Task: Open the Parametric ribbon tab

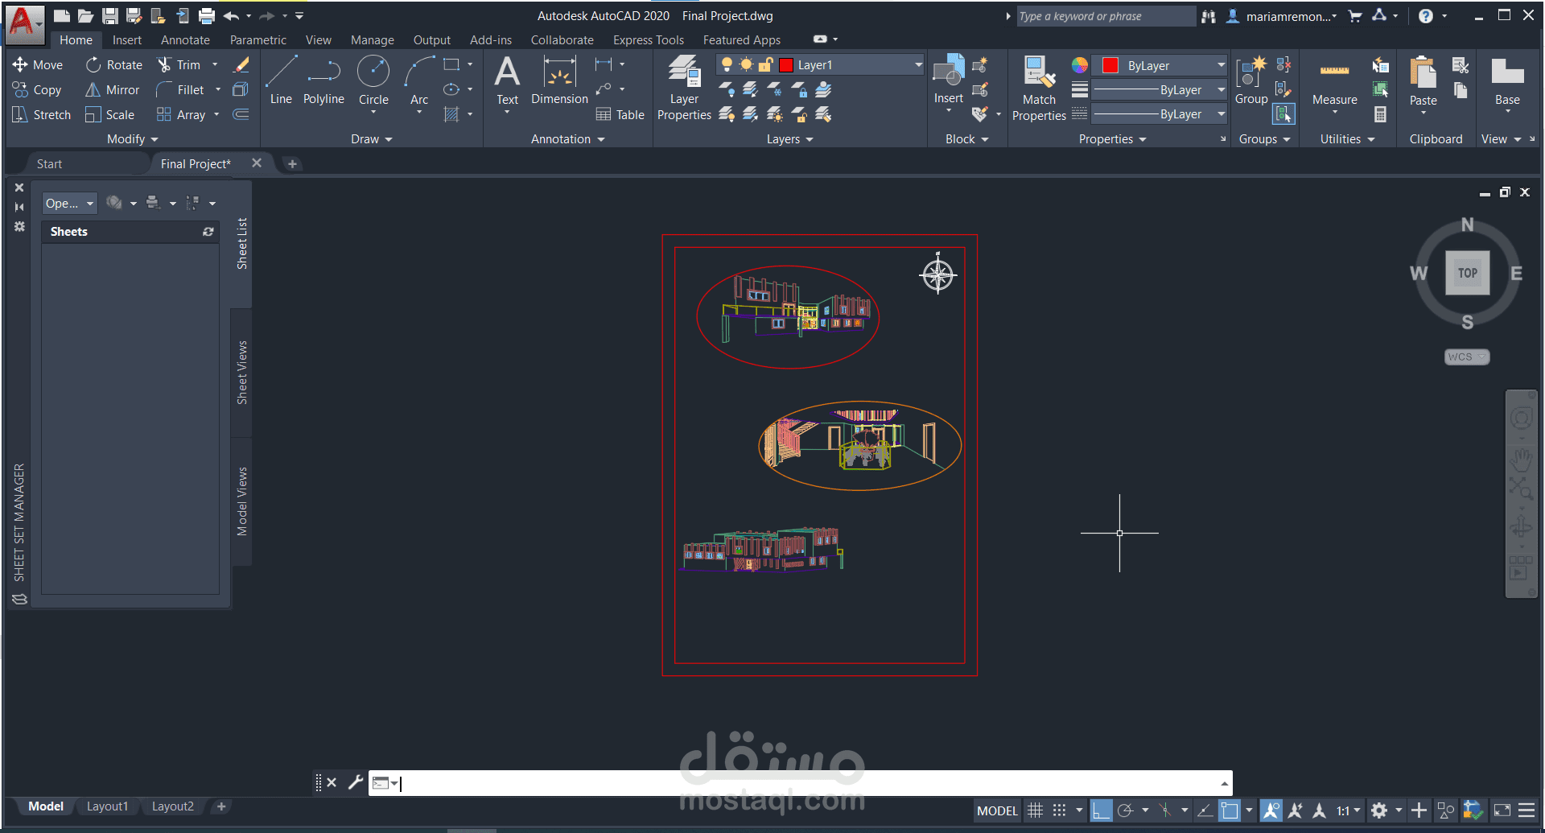Action: (x=258, y=40)
